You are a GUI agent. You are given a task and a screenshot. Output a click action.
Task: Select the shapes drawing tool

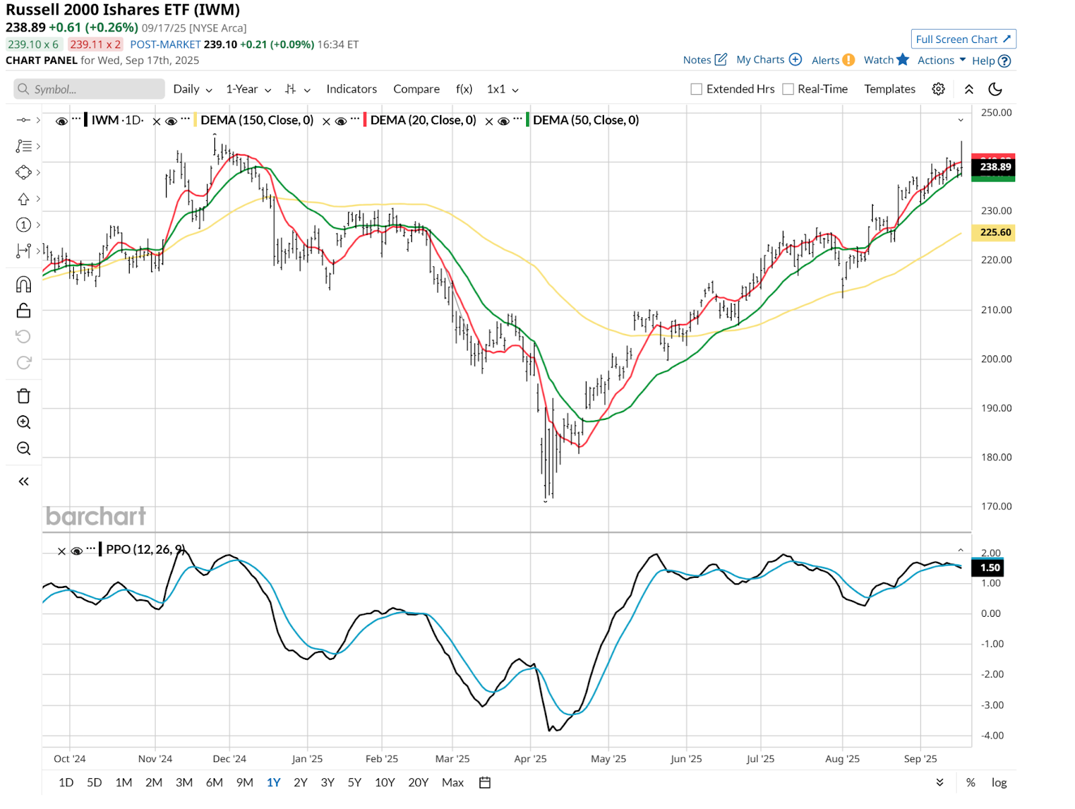point(24,172)
